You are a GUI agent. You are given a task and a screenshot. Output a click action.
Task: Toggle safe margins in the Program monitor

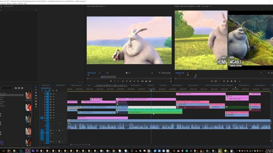point(216,81)
